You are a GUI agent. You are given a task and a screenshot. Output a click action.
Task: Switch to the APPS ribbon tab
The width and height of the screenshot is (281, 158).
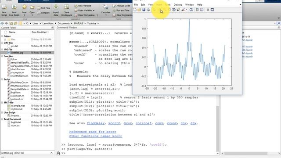point(46,1)
